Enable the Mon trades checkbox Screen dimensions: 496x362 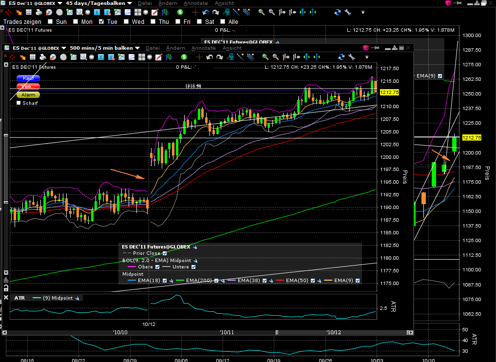[76, 21]
